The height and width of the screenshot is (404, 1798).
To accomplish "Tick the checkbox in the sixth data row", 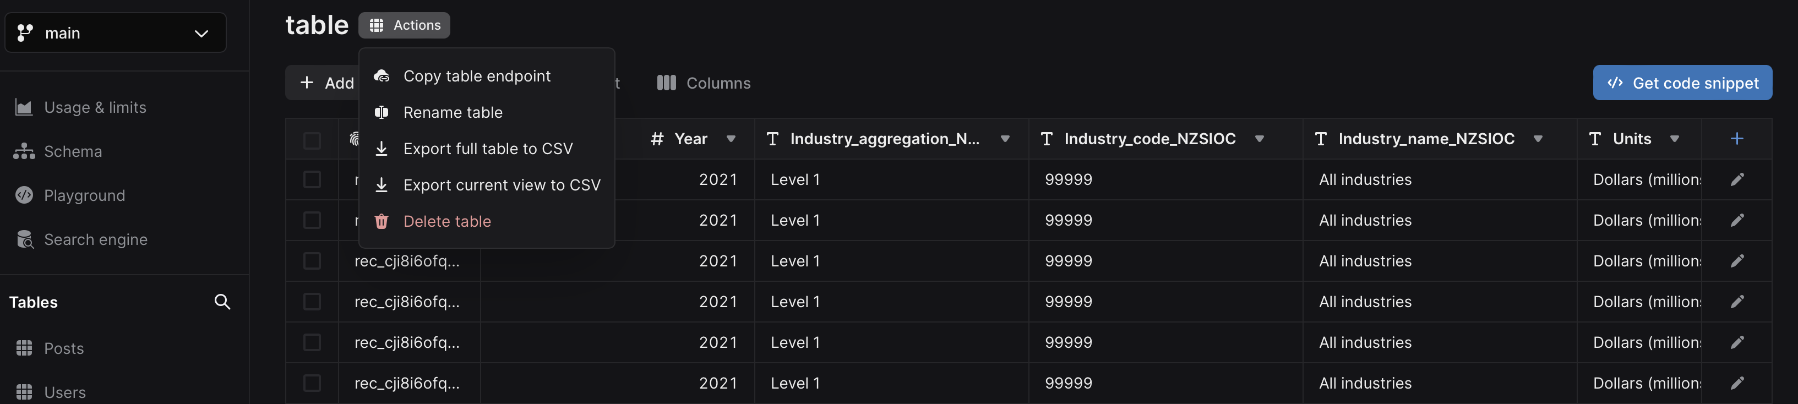I will 312,383.
